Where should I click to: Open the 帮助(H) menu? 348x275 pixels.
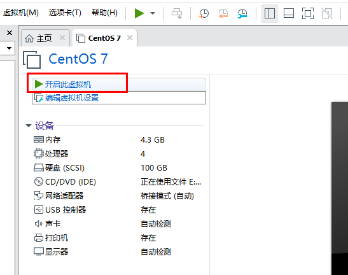[104, 13]
